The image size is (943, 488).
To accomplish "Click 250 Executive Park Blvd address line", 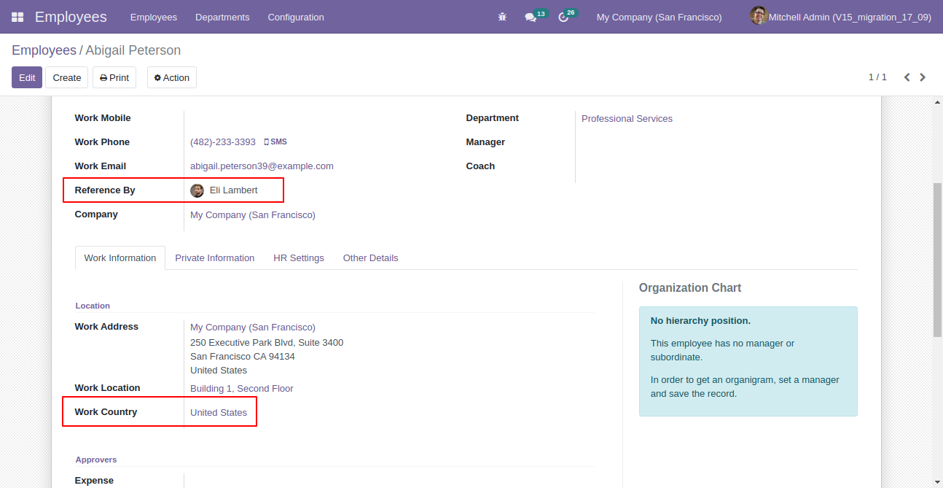I will [x=267, y=343].
